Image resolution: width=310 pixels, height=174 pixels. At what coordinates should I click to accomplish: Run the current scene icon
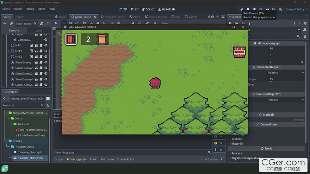(267, 9)
